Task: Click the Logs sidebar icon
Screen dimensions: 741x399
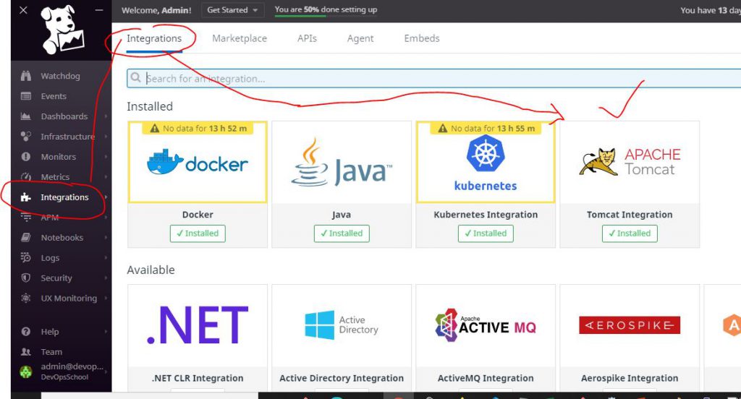Action: [x=26, y=258]
